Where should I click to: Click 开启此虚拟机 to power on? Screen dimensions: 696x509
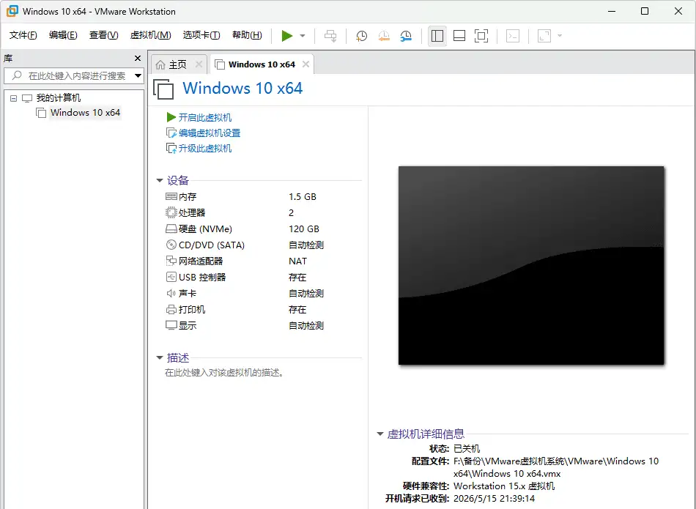pyautogui.click(x=204, y=118)
